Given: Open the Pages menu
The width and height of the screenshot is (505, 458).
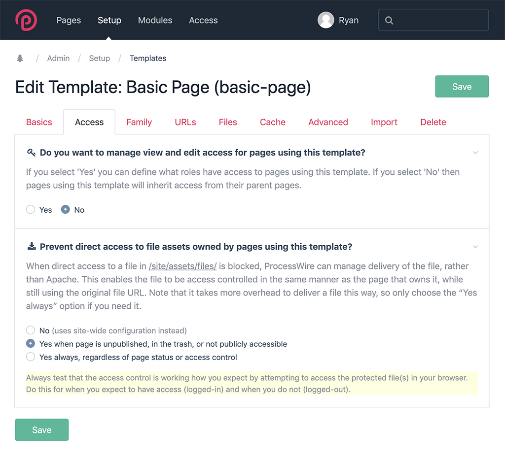Looking at the screenshot, I should [69, 20].
